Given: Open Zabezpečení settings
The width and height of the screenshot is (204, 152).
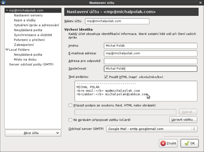Looking at the screenshot, I should click(x=24, y=45).
